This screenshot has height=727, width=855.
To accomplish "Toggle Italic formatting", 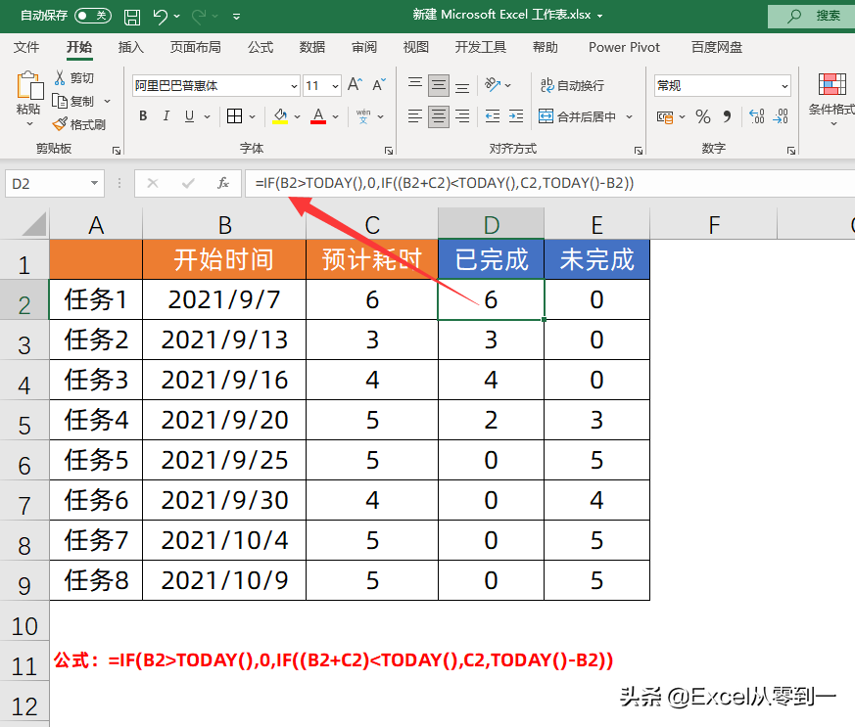I will click(166, 116).
